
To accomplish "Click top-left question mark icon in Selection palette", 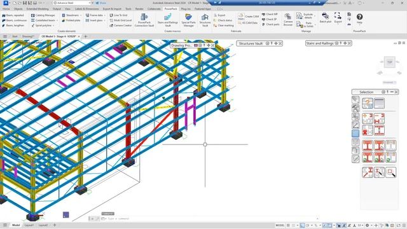I will click(368, 104).
